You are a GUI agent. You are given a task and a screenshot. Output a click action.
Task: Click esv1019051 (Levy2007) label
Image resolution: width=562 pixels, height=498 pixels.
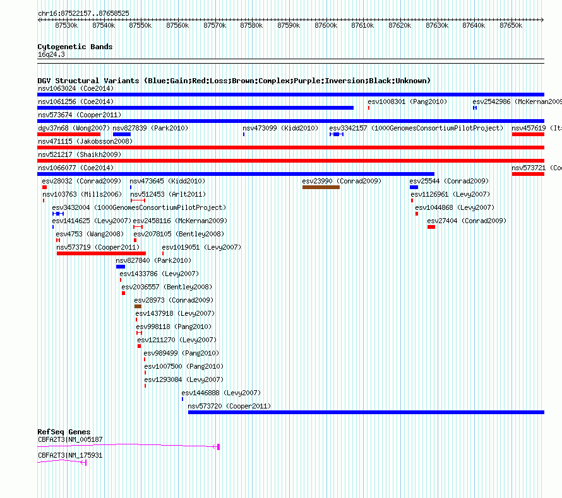(201, 247)
